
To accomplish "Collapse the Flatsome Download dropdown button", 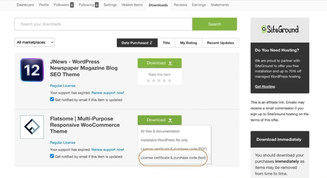I will click(x=160, y=120).
